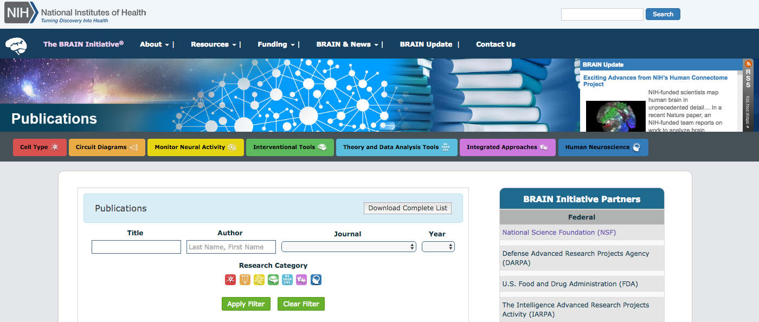Open the Circuit Diagrams category button

[107, 147]
